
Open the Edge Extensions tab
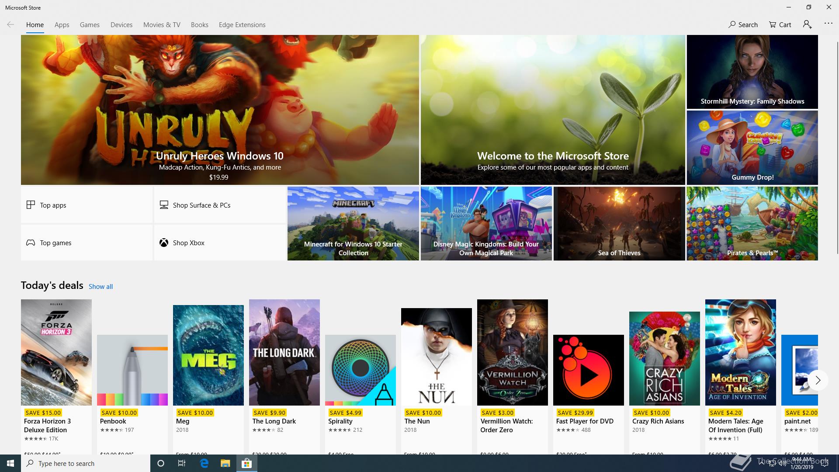tap(242, 25)
